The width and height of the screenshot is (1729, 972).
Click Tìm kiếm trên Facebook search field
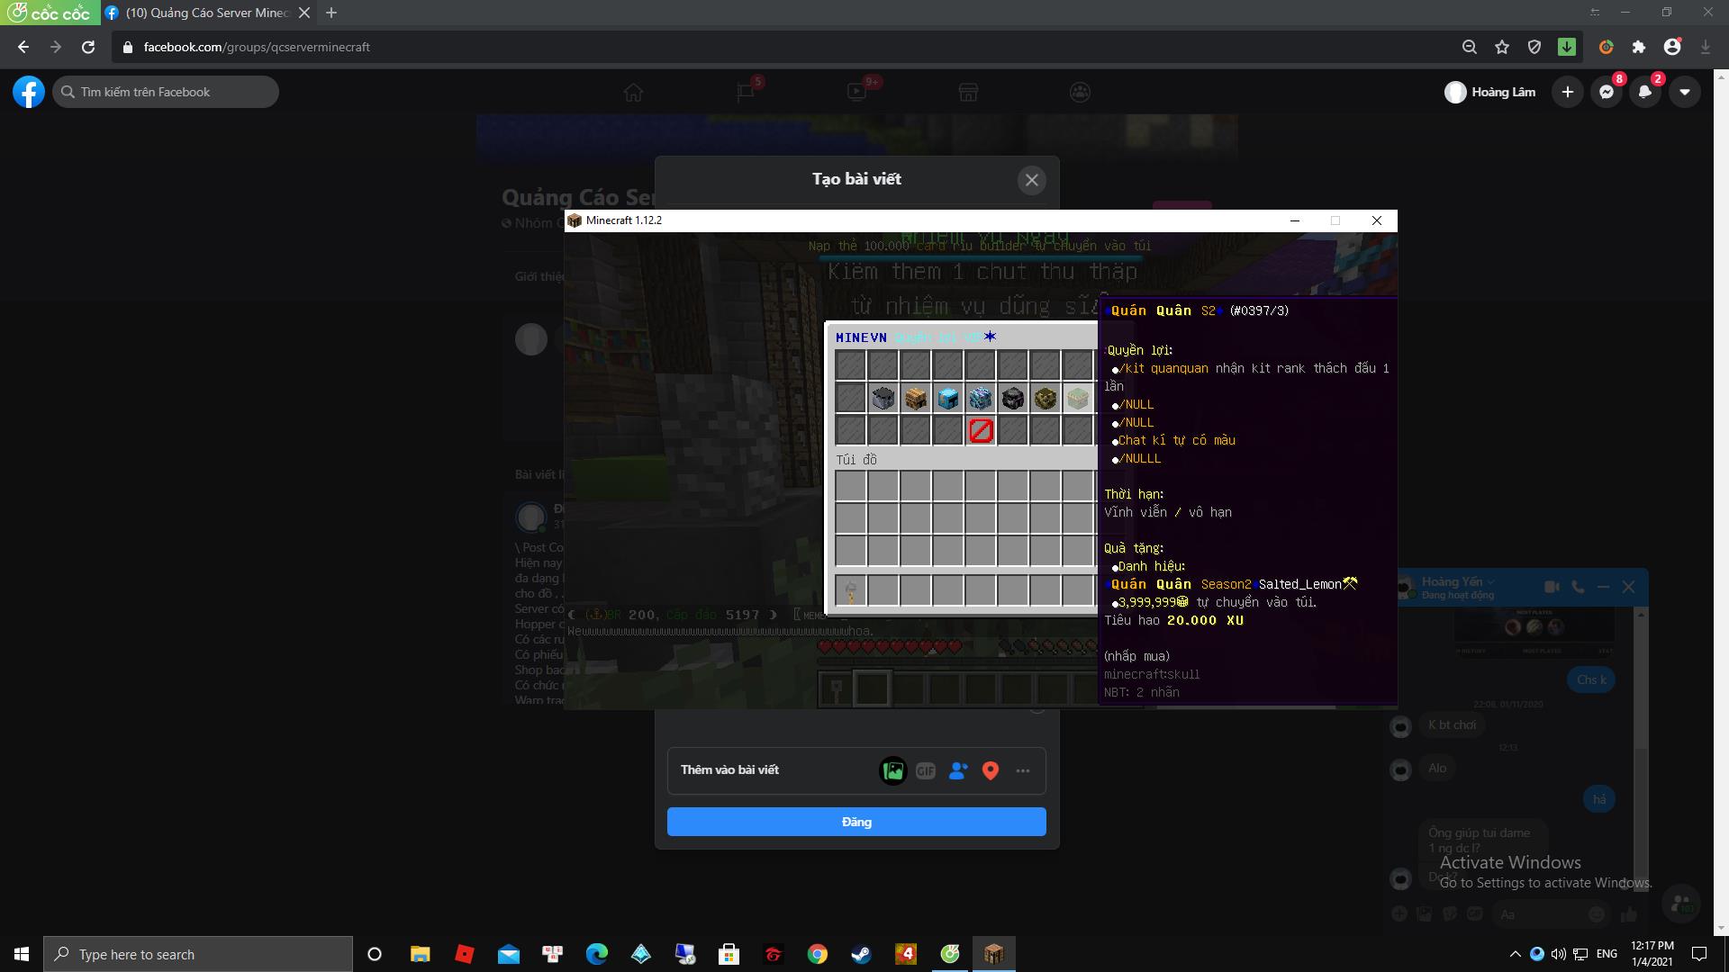(167, 92)
